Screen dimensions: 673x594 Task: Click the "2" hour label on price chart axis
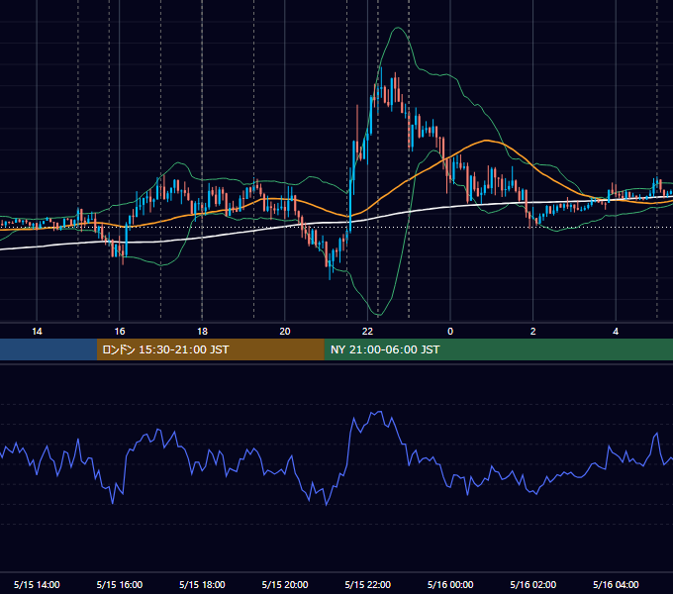point(533,332)
